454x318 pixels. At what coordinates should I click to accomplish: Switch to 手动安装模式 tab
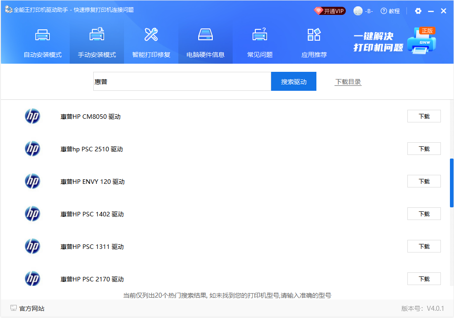[x=97, y=43]
